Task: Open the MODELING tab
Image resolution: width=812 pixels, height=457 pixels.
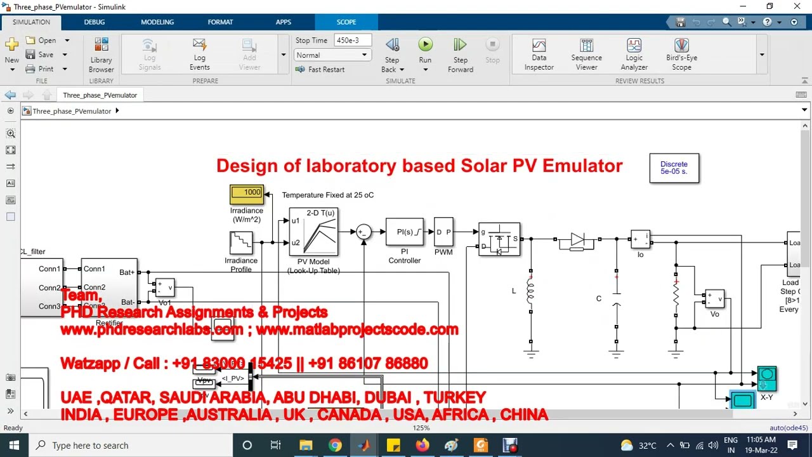Action: click(157, 22)
